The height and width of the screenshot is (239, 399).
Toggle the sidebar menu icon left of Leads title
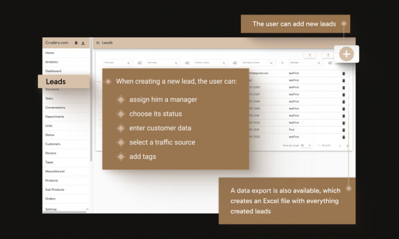coord(98,43)
